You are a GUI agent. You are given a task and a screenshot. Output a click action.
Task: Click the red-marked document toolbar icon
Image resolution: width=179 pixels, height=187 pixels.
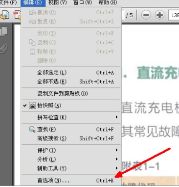coord(17,15)
